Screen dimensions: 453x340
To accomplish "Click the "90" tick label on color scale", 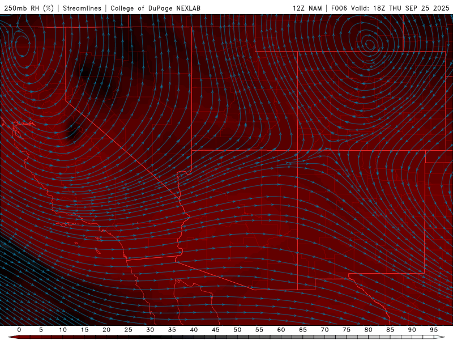I will pos(412,330).
